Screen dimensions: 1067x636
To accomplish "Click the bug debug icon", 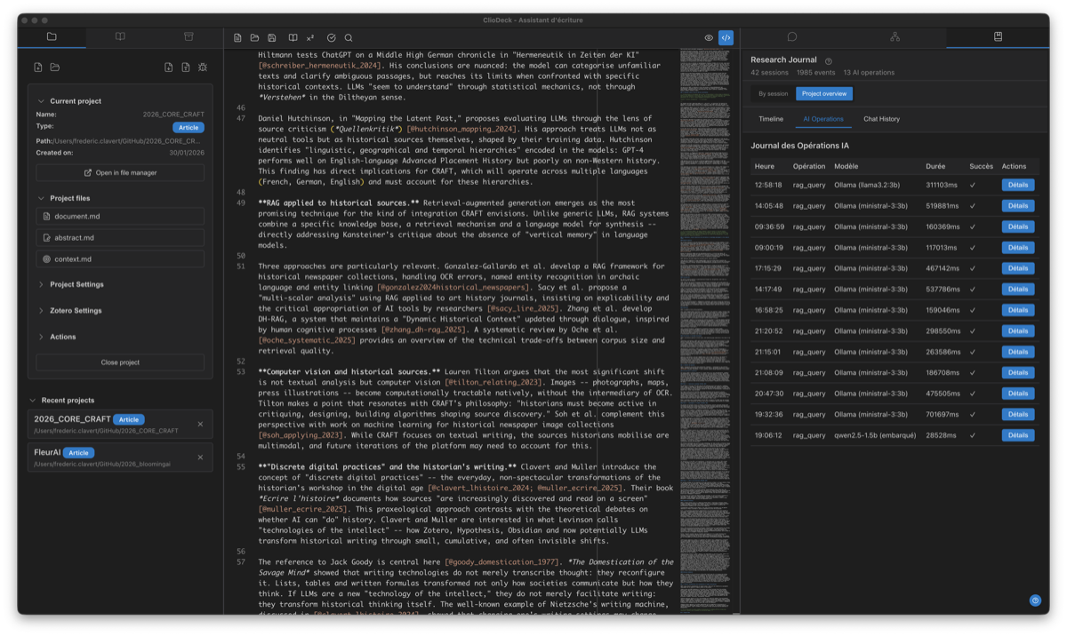I will coord(203,68).
